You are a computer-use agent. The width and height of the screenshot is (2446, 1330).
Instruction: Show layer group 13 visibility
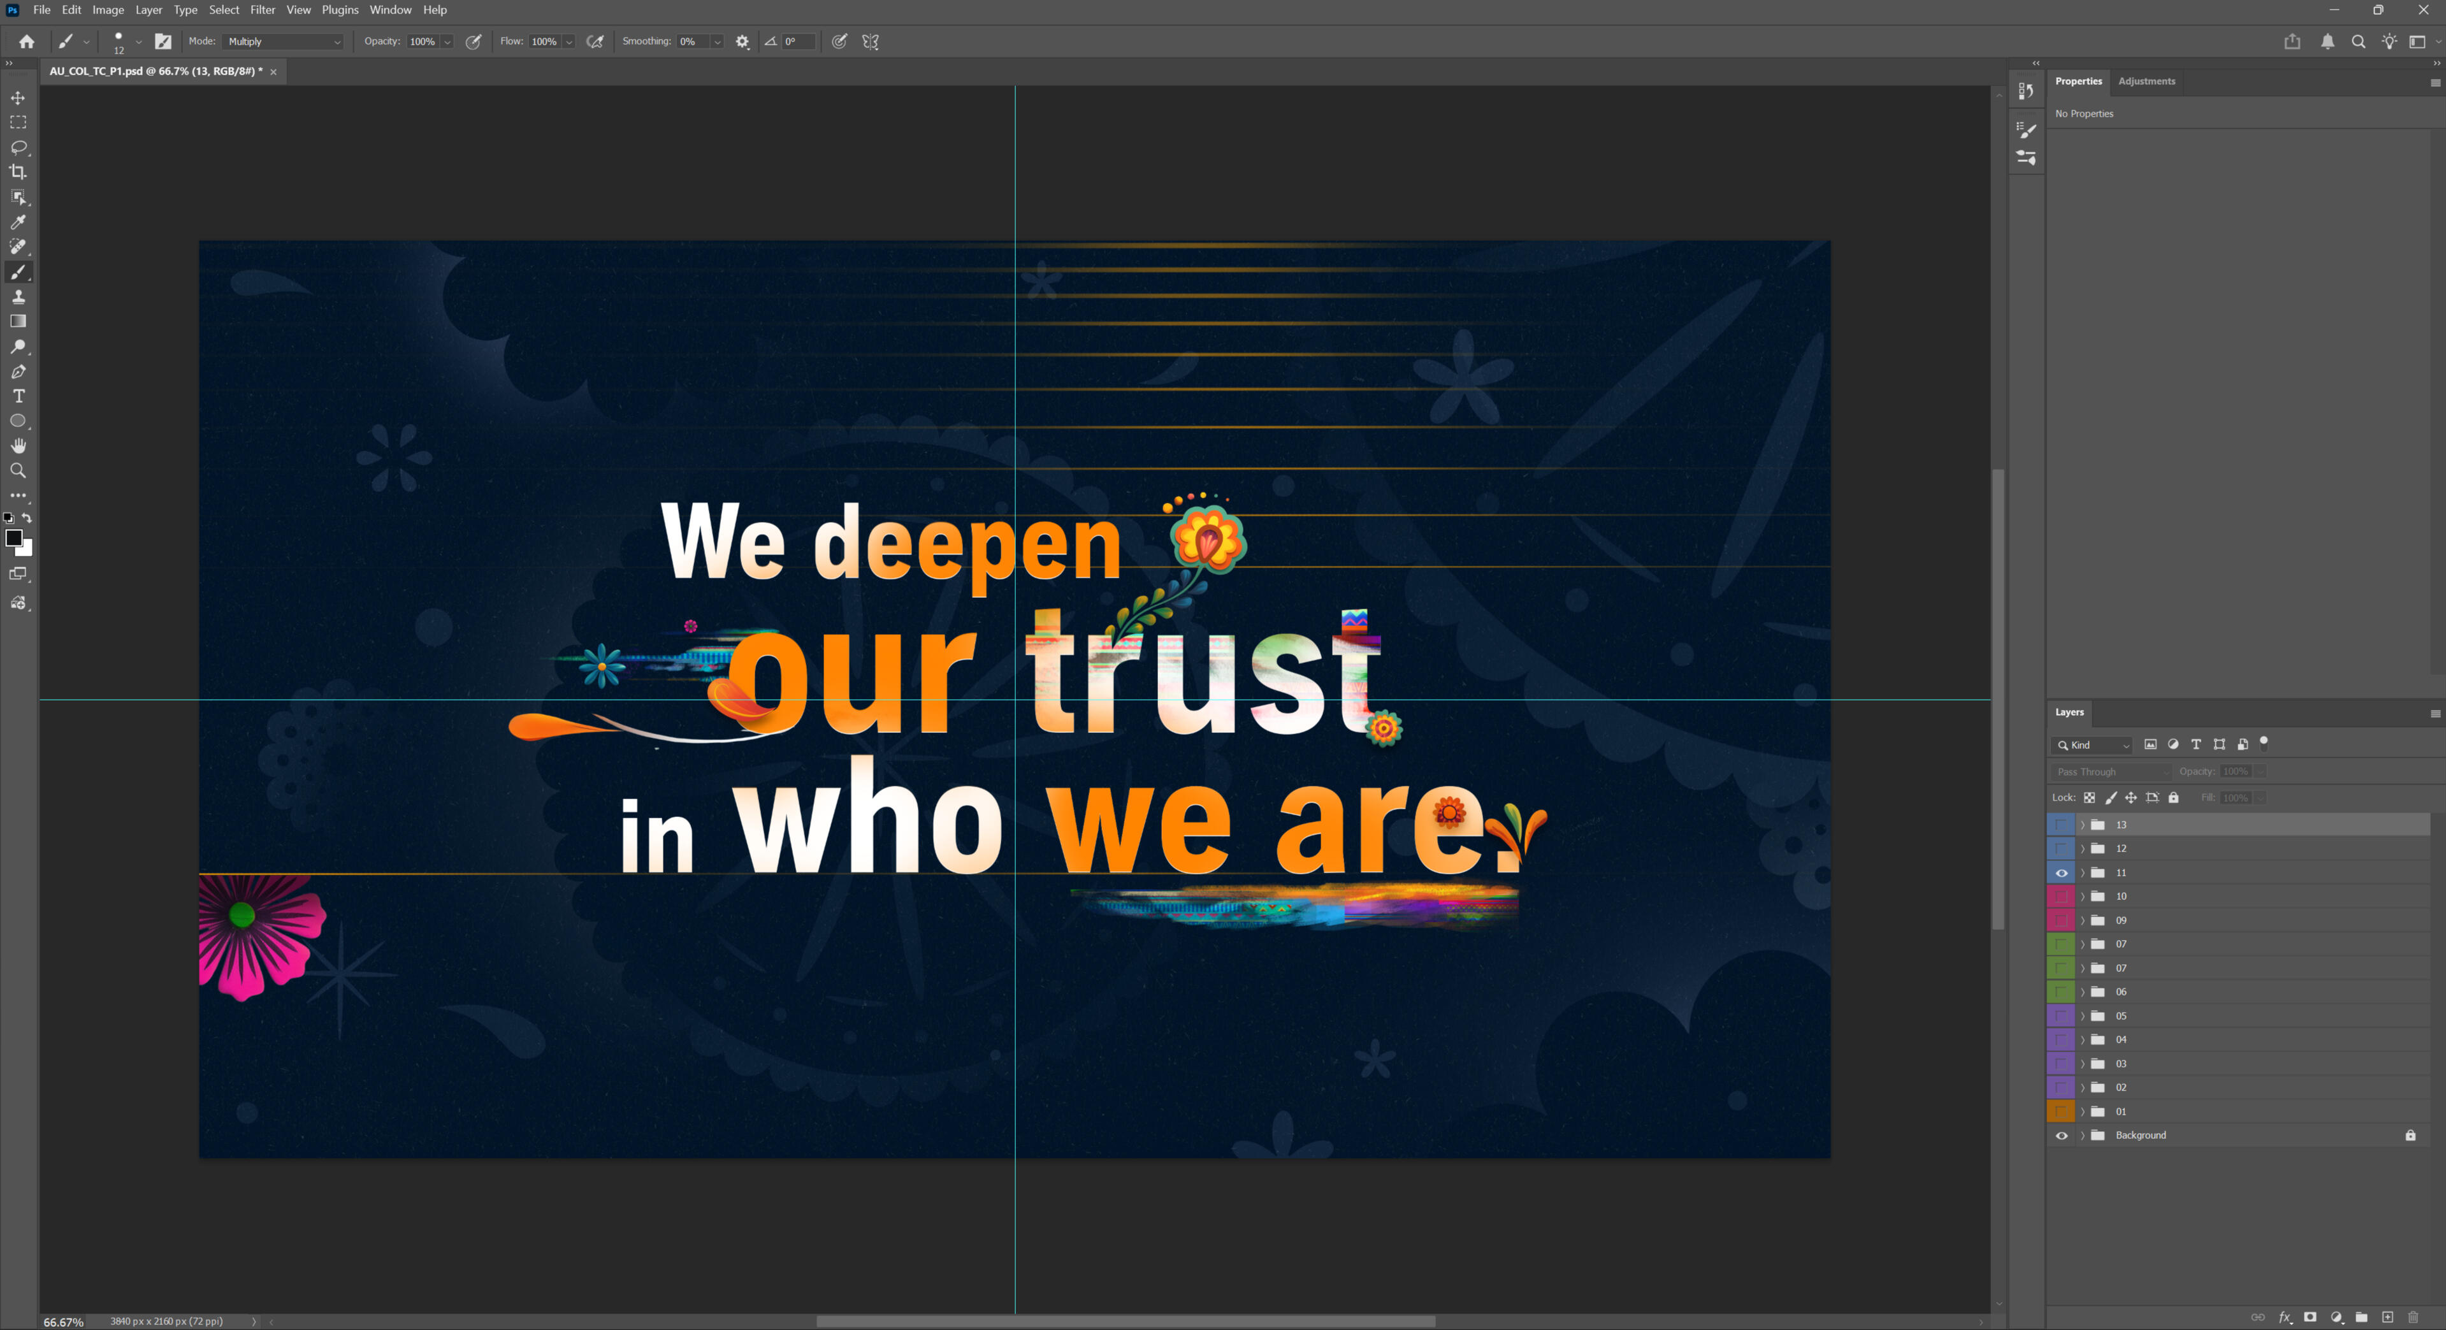tap(2062, 825)
